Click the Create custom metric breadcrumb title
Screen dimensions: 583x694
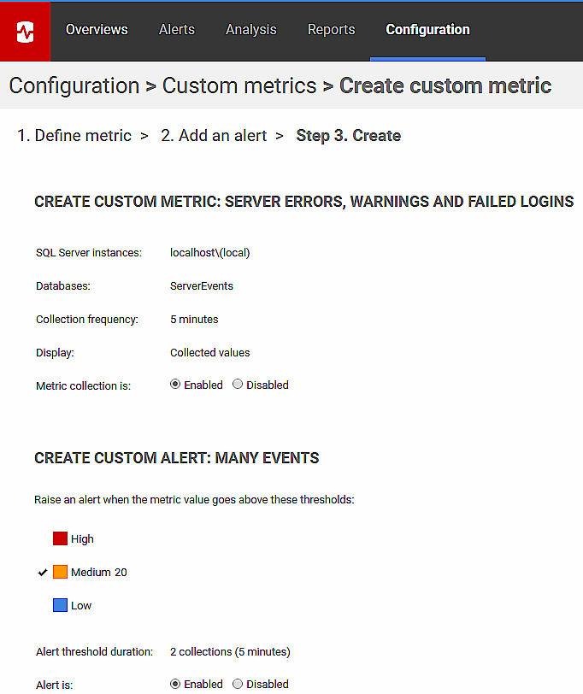[x=445, y=86]
